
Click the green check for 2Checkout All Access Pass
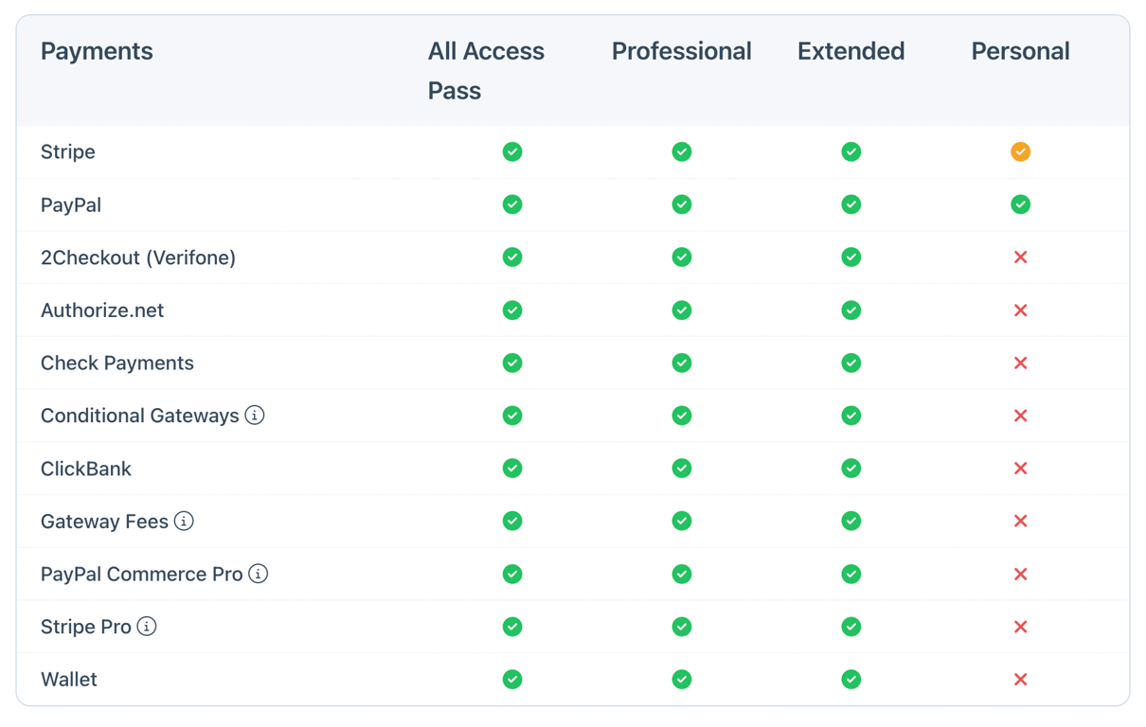pyautogui.click(x=512, y=257)
